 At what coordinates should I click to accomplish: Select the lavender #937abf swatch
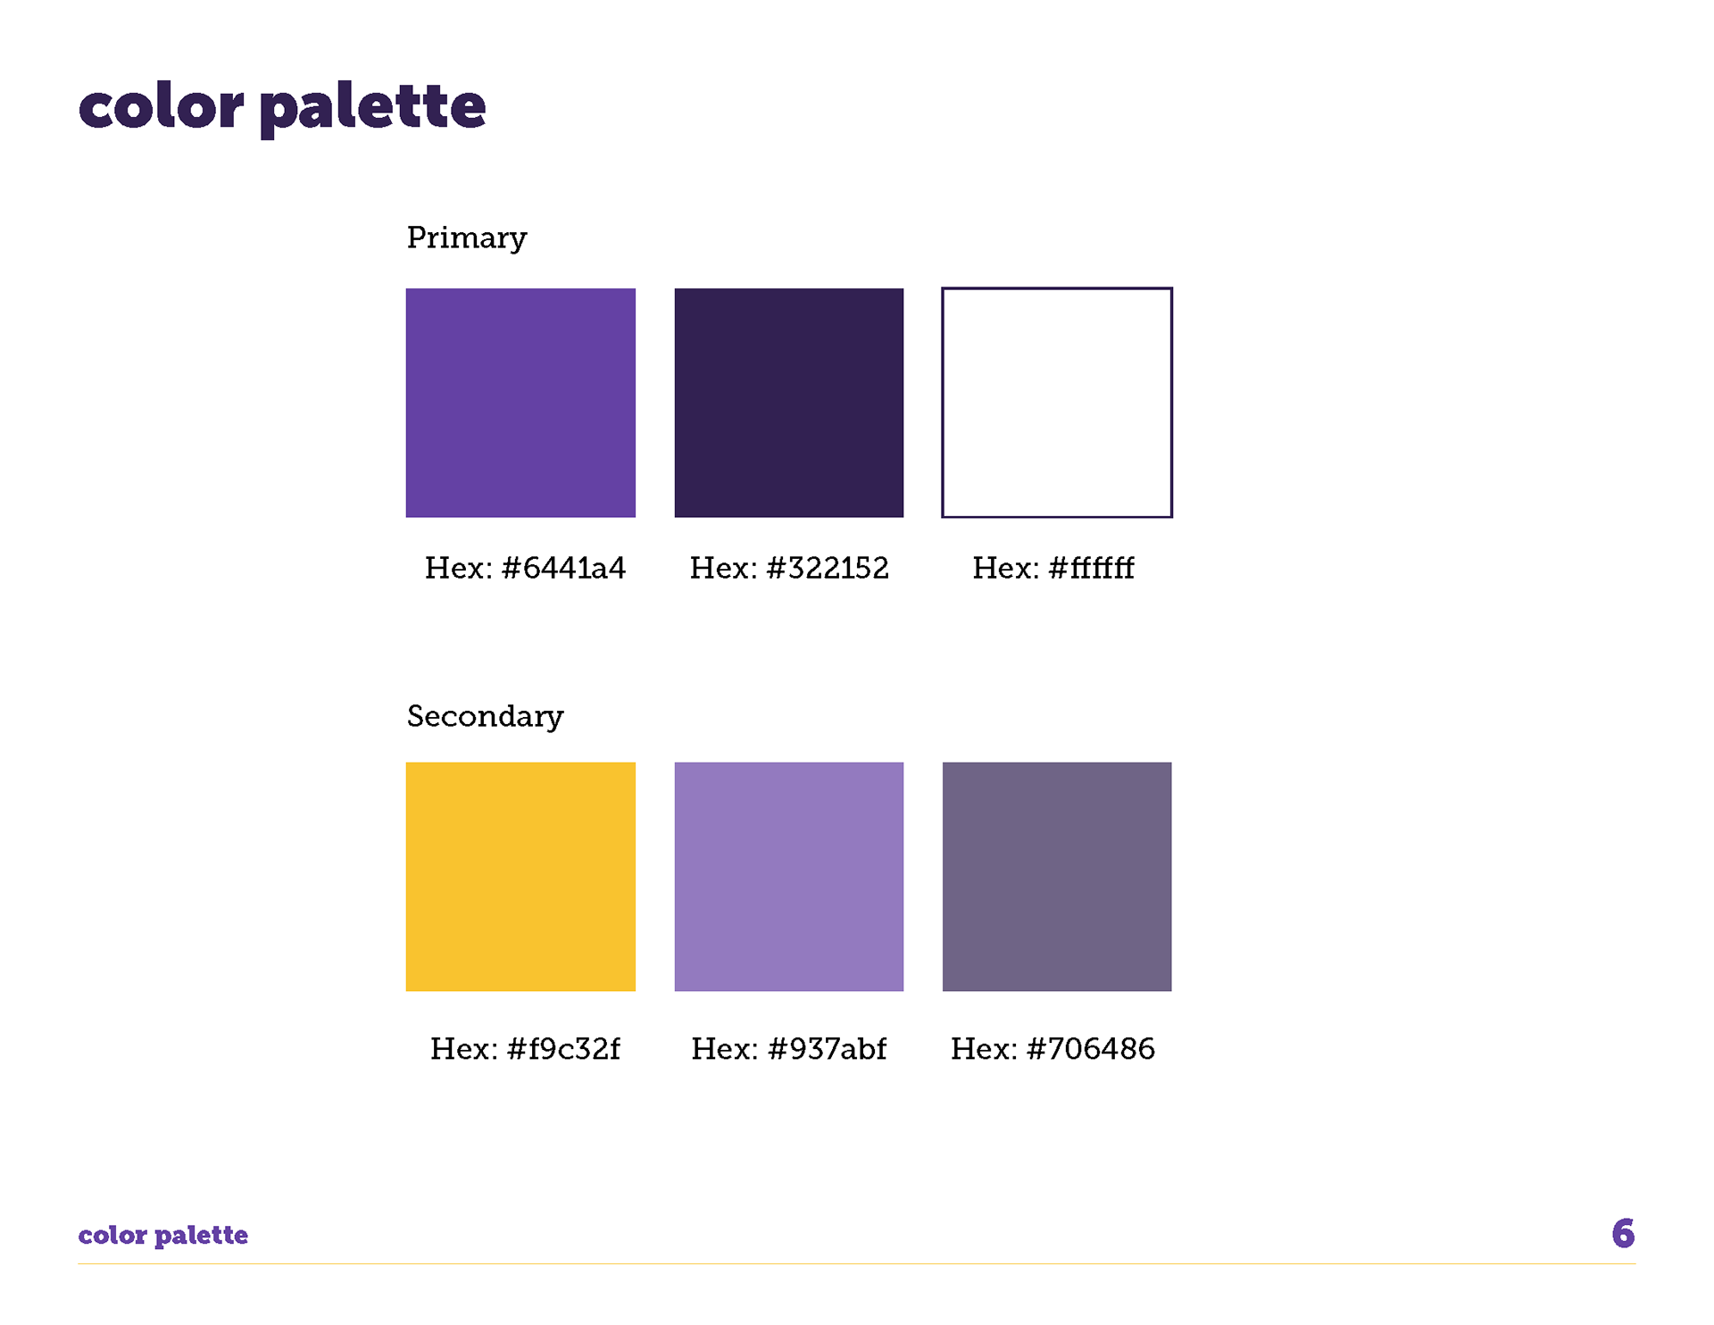point(789,877)
